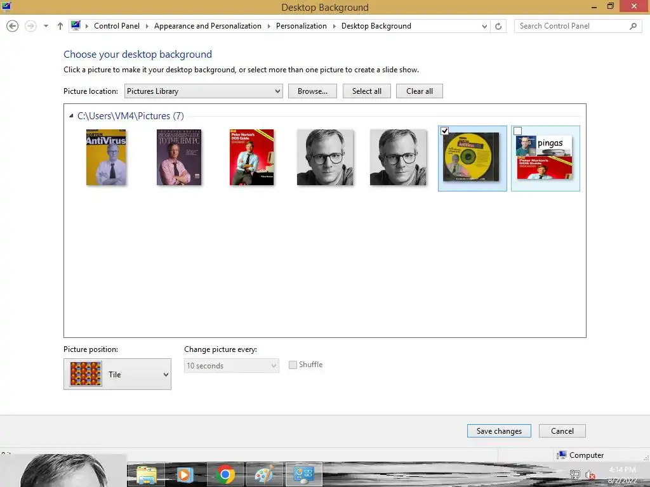Select the first black-and-white portrait thumbnail
Viewport: 650px width, 487px height.
(x=325, y=157)
